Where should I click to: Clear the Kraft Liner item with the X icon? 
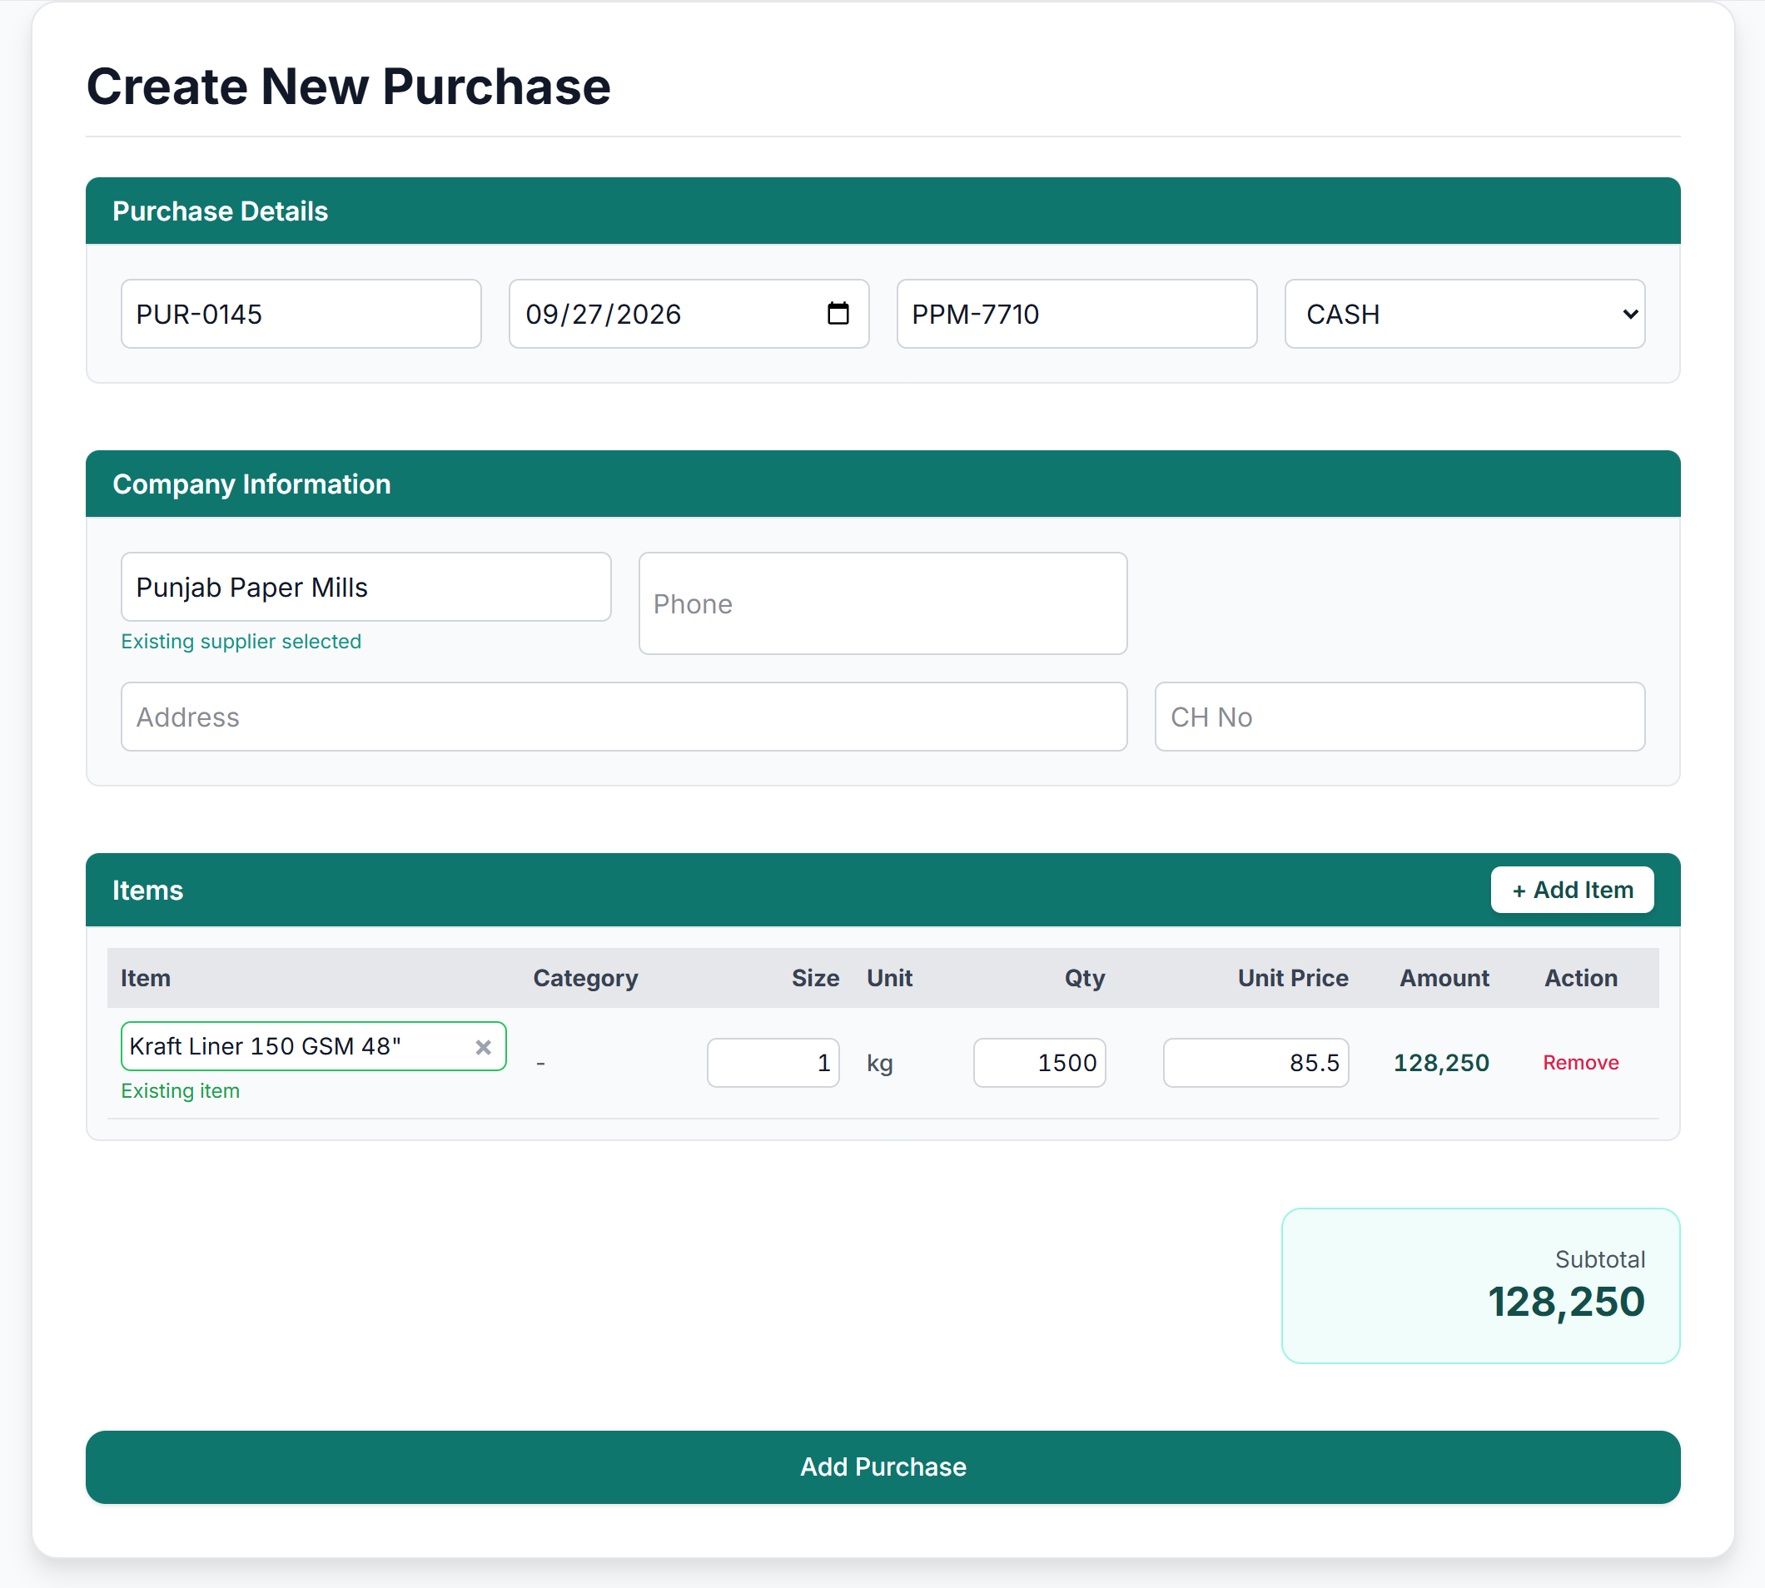coord(483,1047)
